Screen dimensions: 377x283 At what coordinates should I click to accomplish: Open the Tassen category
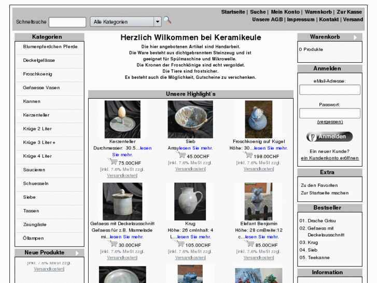point(31,211)
